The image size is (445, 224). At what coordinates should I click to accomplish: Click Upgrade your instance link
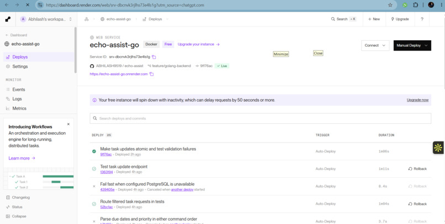pyautogui.click(x=199, y=45)
